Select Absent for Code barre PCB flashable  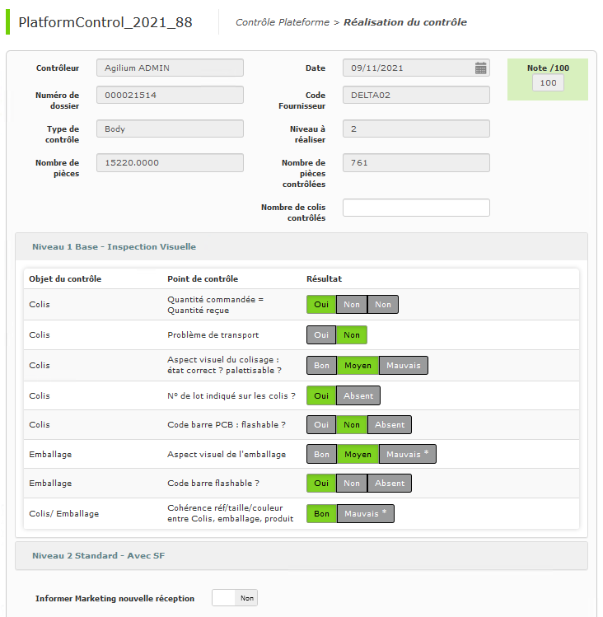(390, 424)
